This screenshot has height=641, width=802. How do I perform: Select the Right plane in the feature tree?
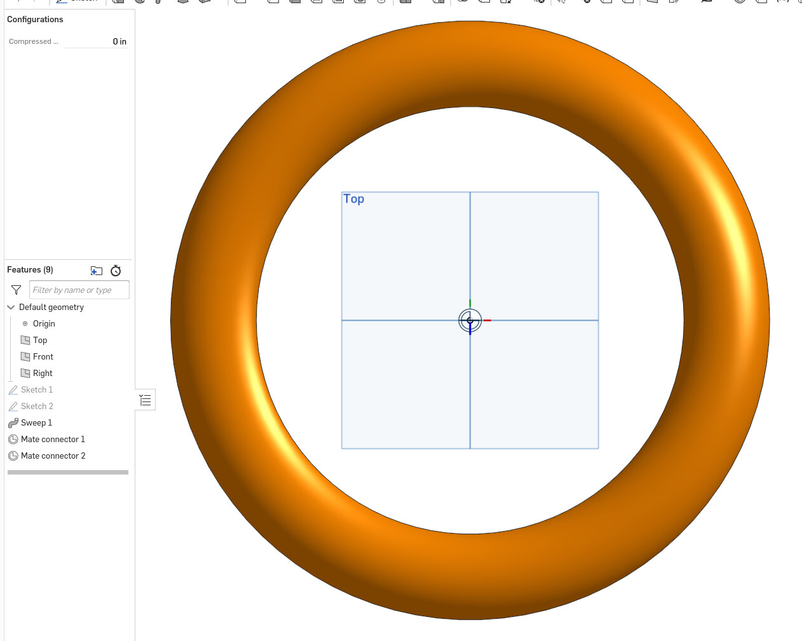tap(43, 373)
